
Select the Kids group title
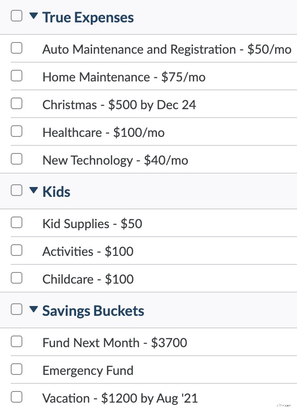coord(56,191)
